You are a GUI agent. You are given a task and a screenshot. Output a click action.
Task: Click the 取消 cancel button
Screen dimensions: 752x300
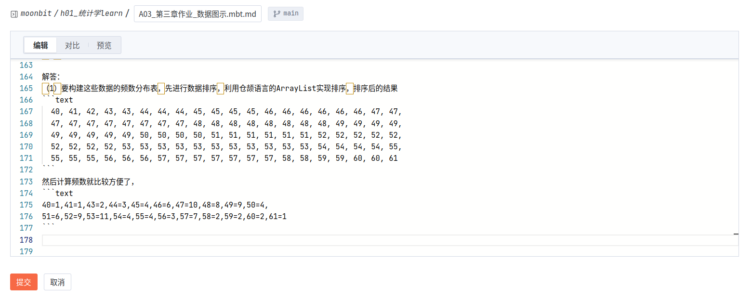point(57,282)
